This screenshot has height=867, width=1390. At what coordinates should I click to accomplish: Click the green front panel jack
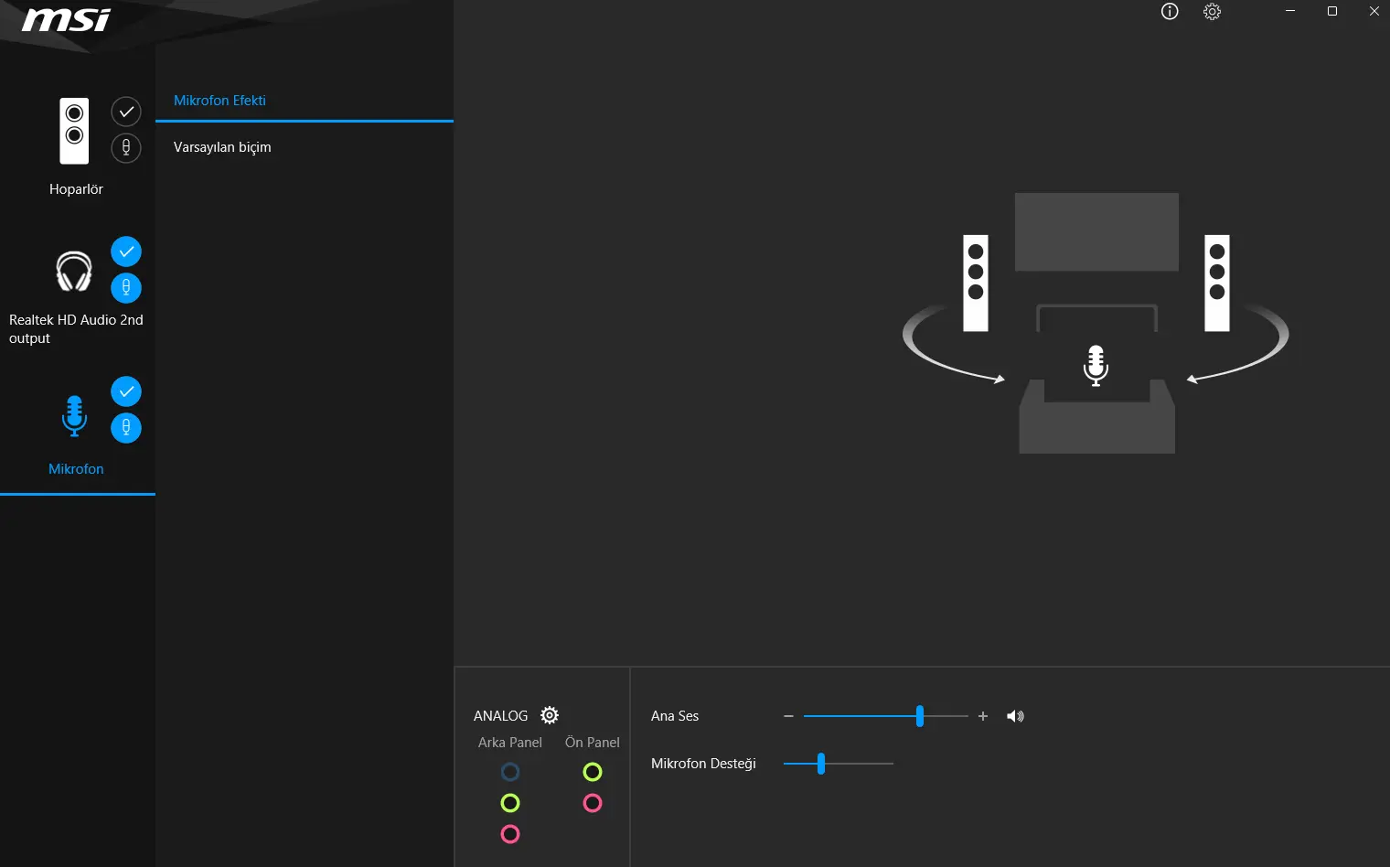tap(593, 772)
